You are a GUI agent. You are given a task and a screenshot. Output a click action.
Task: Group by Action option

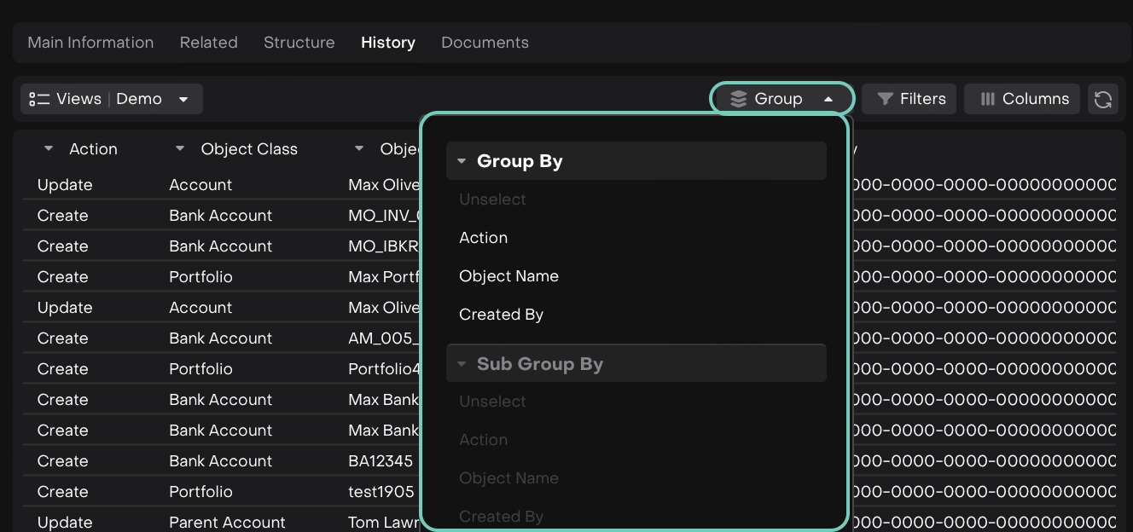(483, 238)
